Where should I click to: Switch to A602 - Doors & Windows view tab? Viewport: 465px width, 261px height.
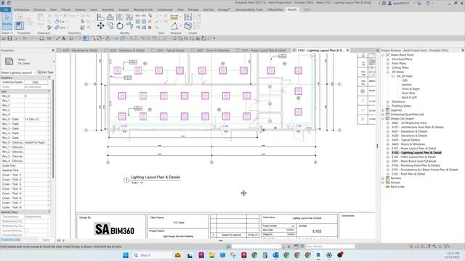coord(213,50)
